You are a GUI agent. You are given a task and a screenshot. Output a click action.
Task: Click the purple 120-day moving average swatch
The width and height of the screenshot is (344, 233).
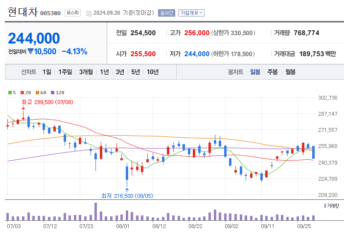pyautogui.click(x=52, y=93)
